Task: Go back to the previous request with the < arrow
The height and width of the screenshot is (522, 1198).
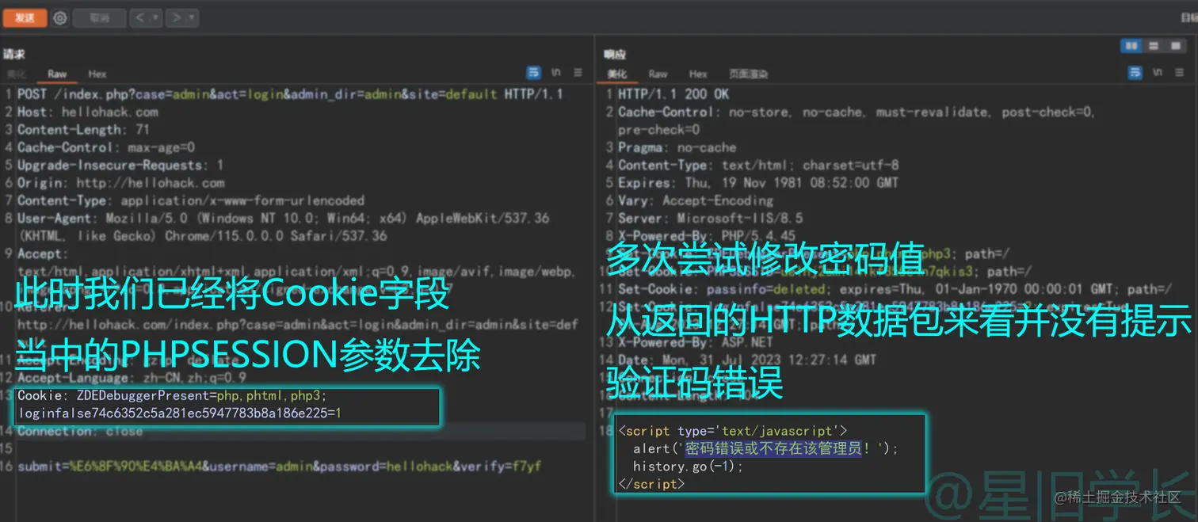Action: (139, 17)
